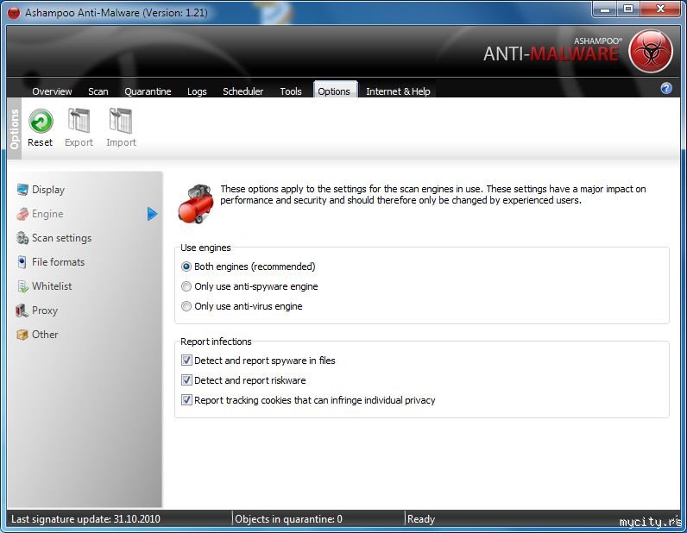The height and width of the screenshot is (533, 687).
Task: Open the Logs tab
Action: coord(197,91)
